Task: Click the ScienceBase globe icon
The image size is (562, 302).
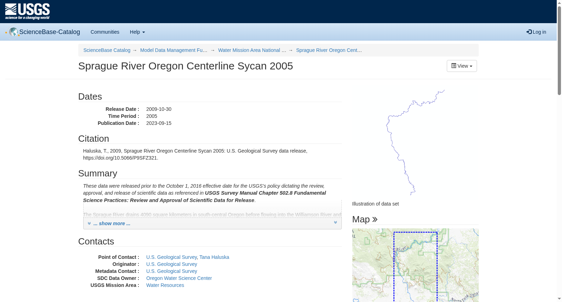Action: [13, 32]
